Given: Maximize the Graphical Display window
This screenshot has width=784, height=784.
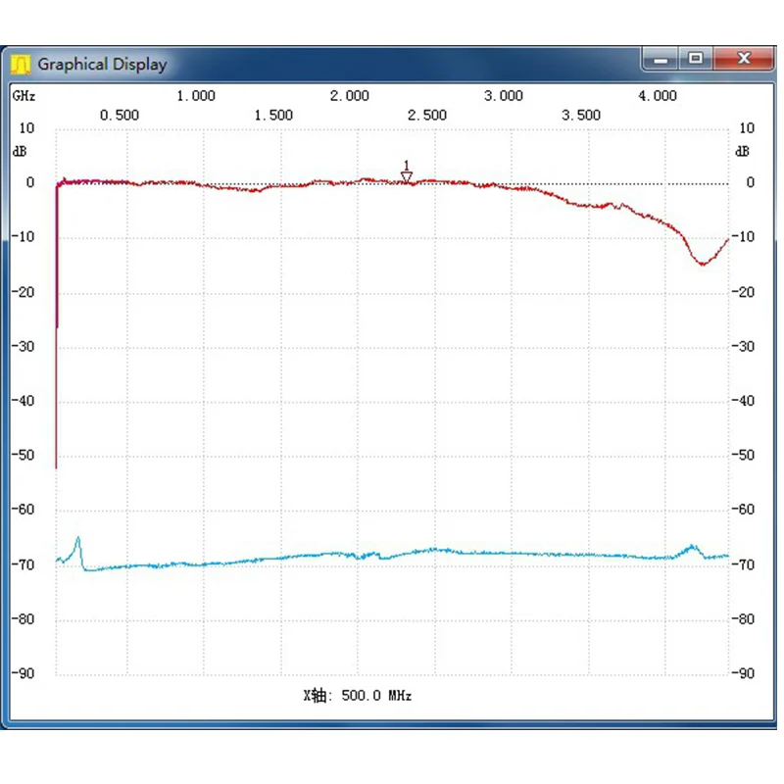Looking at the screenshot, I should (x=696, y=59).
